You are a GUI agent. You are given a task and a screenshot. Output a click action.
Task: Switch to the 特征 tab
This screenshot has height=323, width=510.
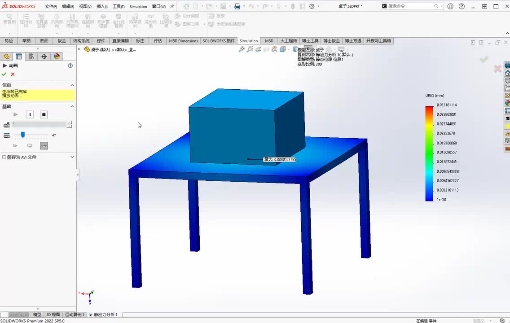[9, 41]
